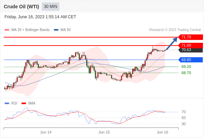Image resolution: width=204 pixels, height=138 pixels.
Task: Toggle the 9MA legend entry
Action: [x=28, y=103]
